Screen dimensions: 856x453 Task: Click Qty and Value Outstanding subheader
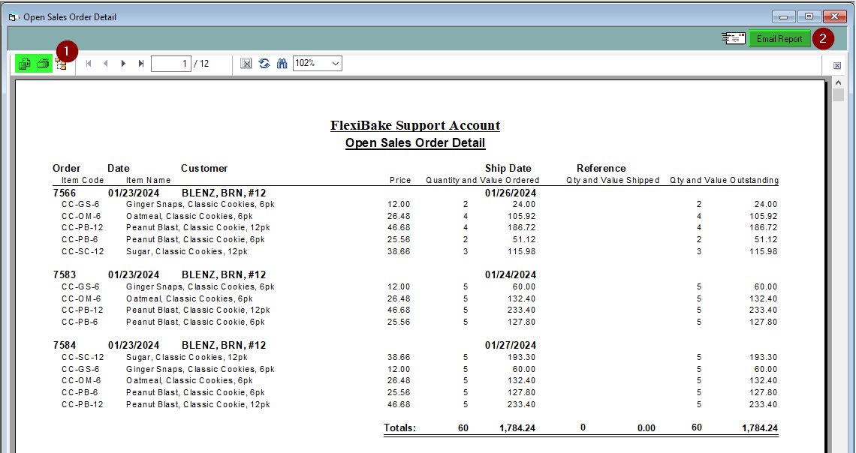coord(725,181)
